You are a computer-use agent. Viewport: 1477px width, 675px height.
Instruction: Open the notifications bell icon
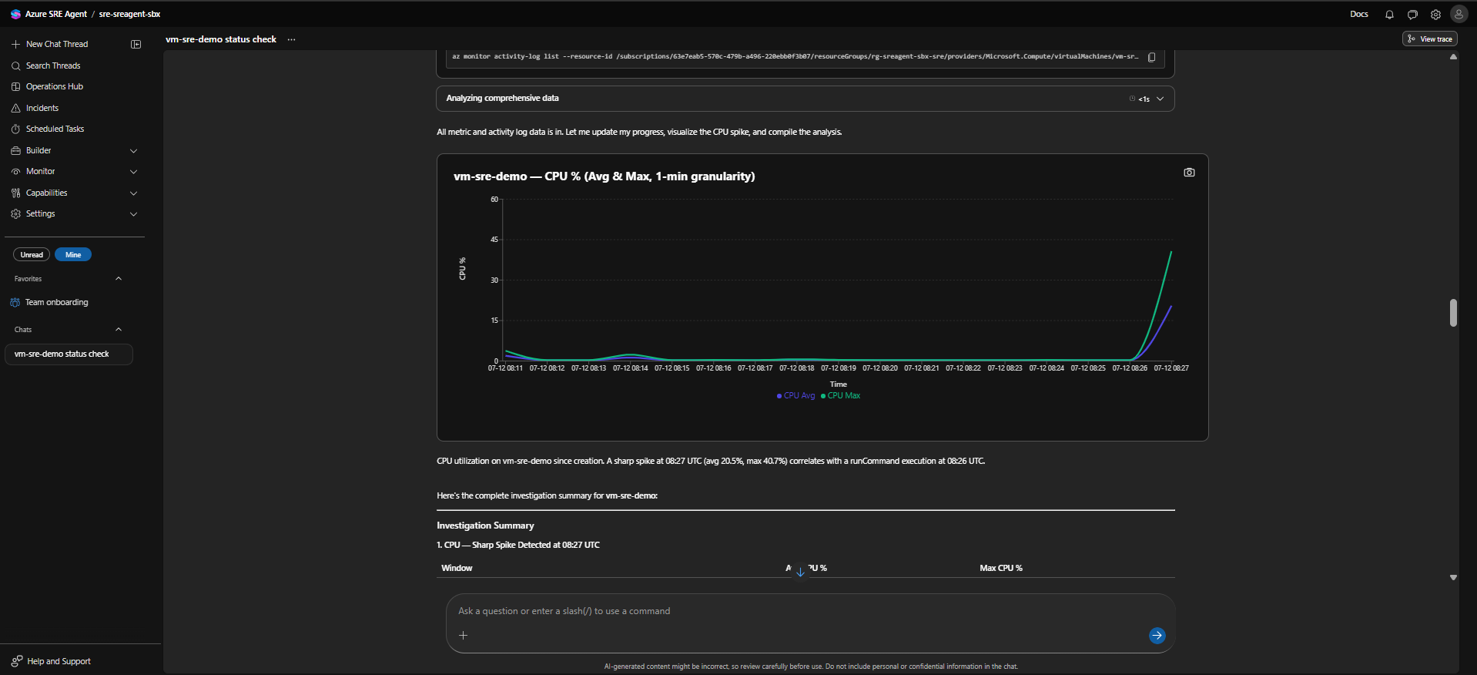pos(1389,14)
